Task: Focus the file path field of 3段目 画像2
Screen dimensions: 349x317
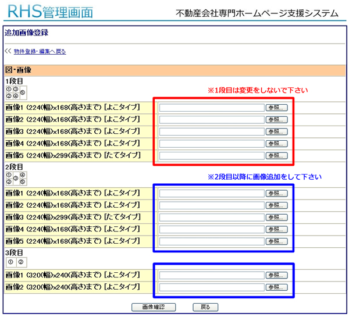Action: (212, 287)
